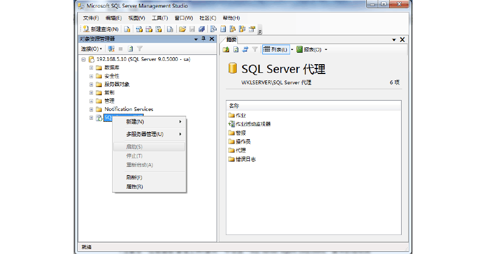Click the Analysis Services XMLA Query icon
The height and width of the screenshot is (254, 486).
(159, 29)
